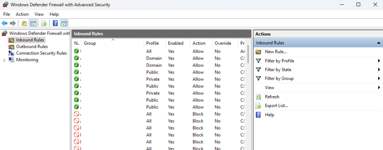383x150 pixels.
Task: Click the Help icon in Actions pane
Action: [x=258, y=115]
